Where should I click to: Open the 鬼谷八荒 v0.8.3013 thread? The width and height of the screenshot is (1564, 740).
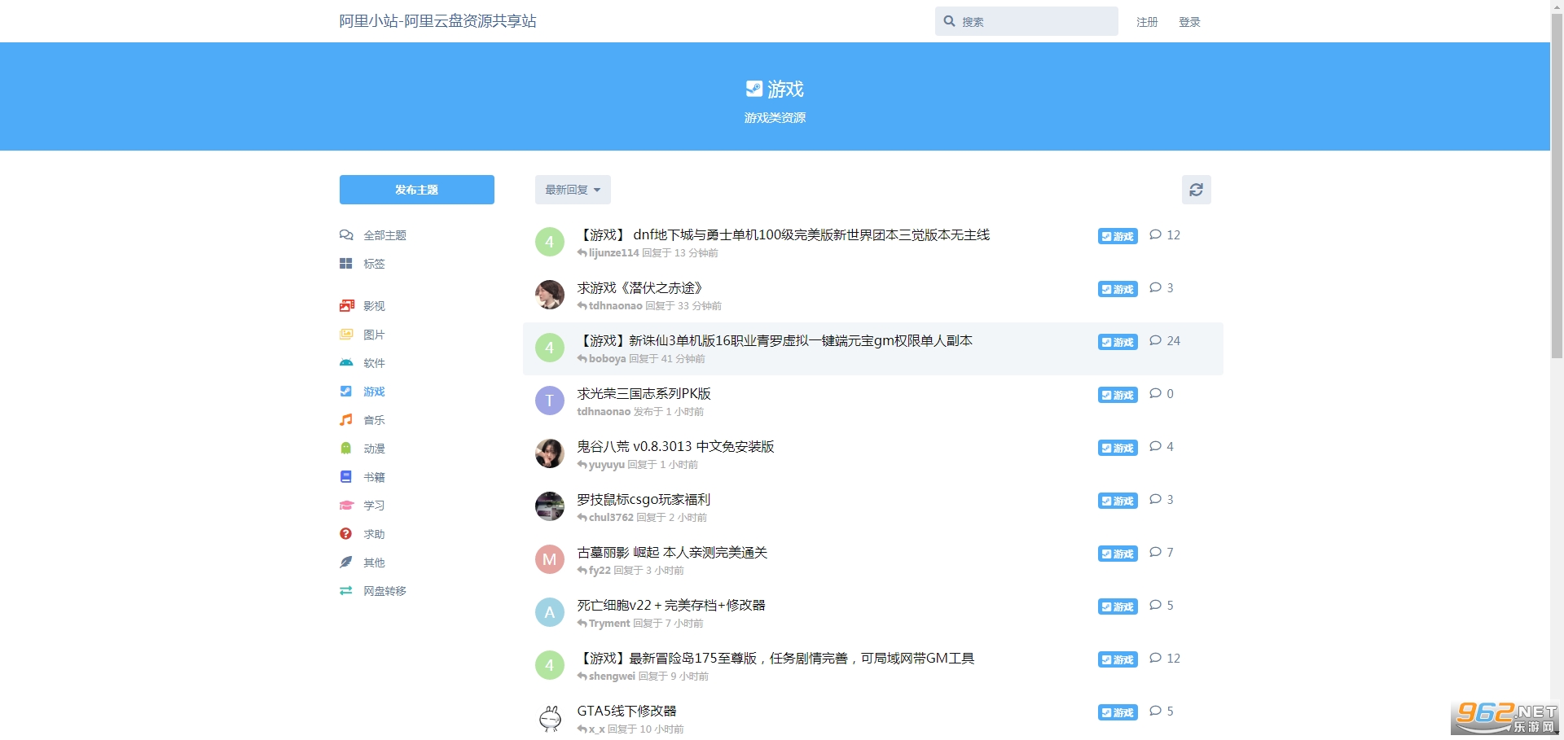(x=675, y=447)
